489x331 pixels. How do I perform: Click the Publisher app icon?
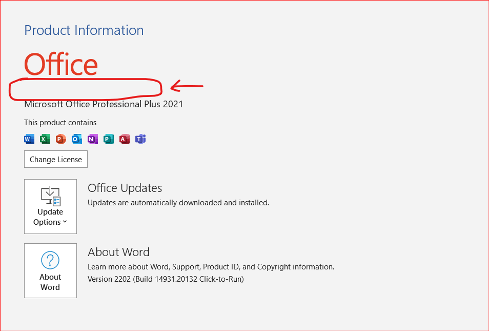(x=109, y=139)
